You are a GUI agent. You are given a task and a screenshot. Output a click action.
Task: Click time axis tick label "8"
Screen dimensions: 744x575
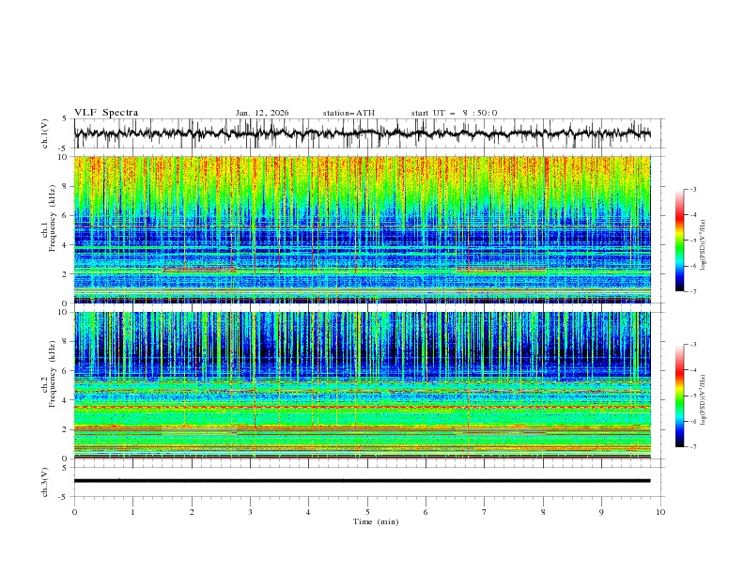point(543,512)
